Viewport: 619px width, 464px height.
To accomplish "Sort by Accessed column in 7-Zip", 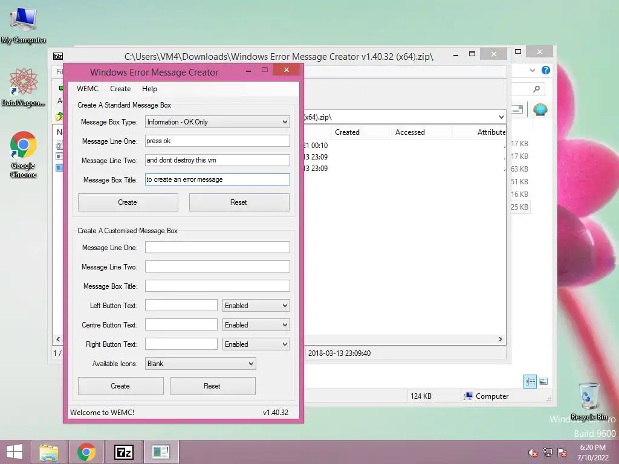I will point(421,132).
